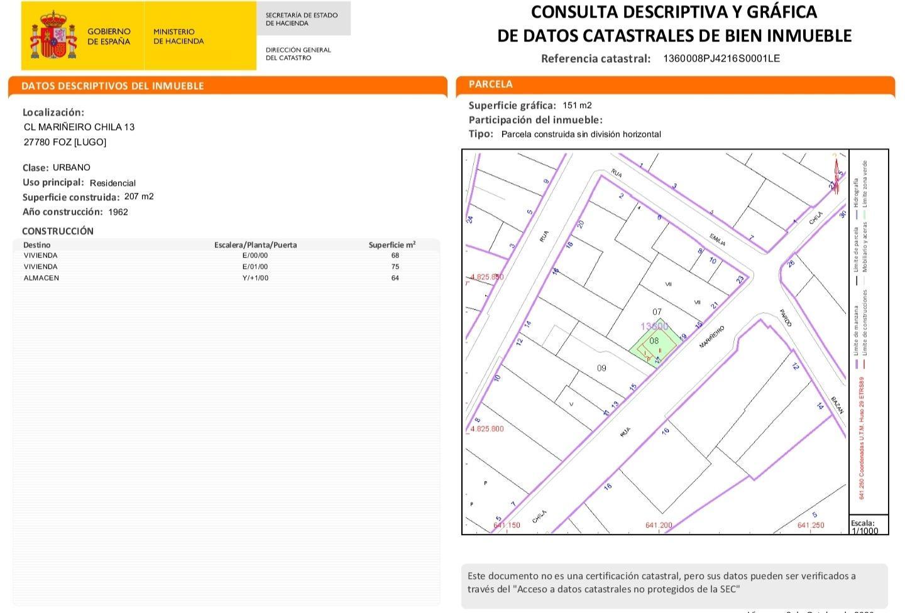905x613 pixels.
Task: Click the construction year 1962
Action: pyautogui.click(x=118, y=212)
